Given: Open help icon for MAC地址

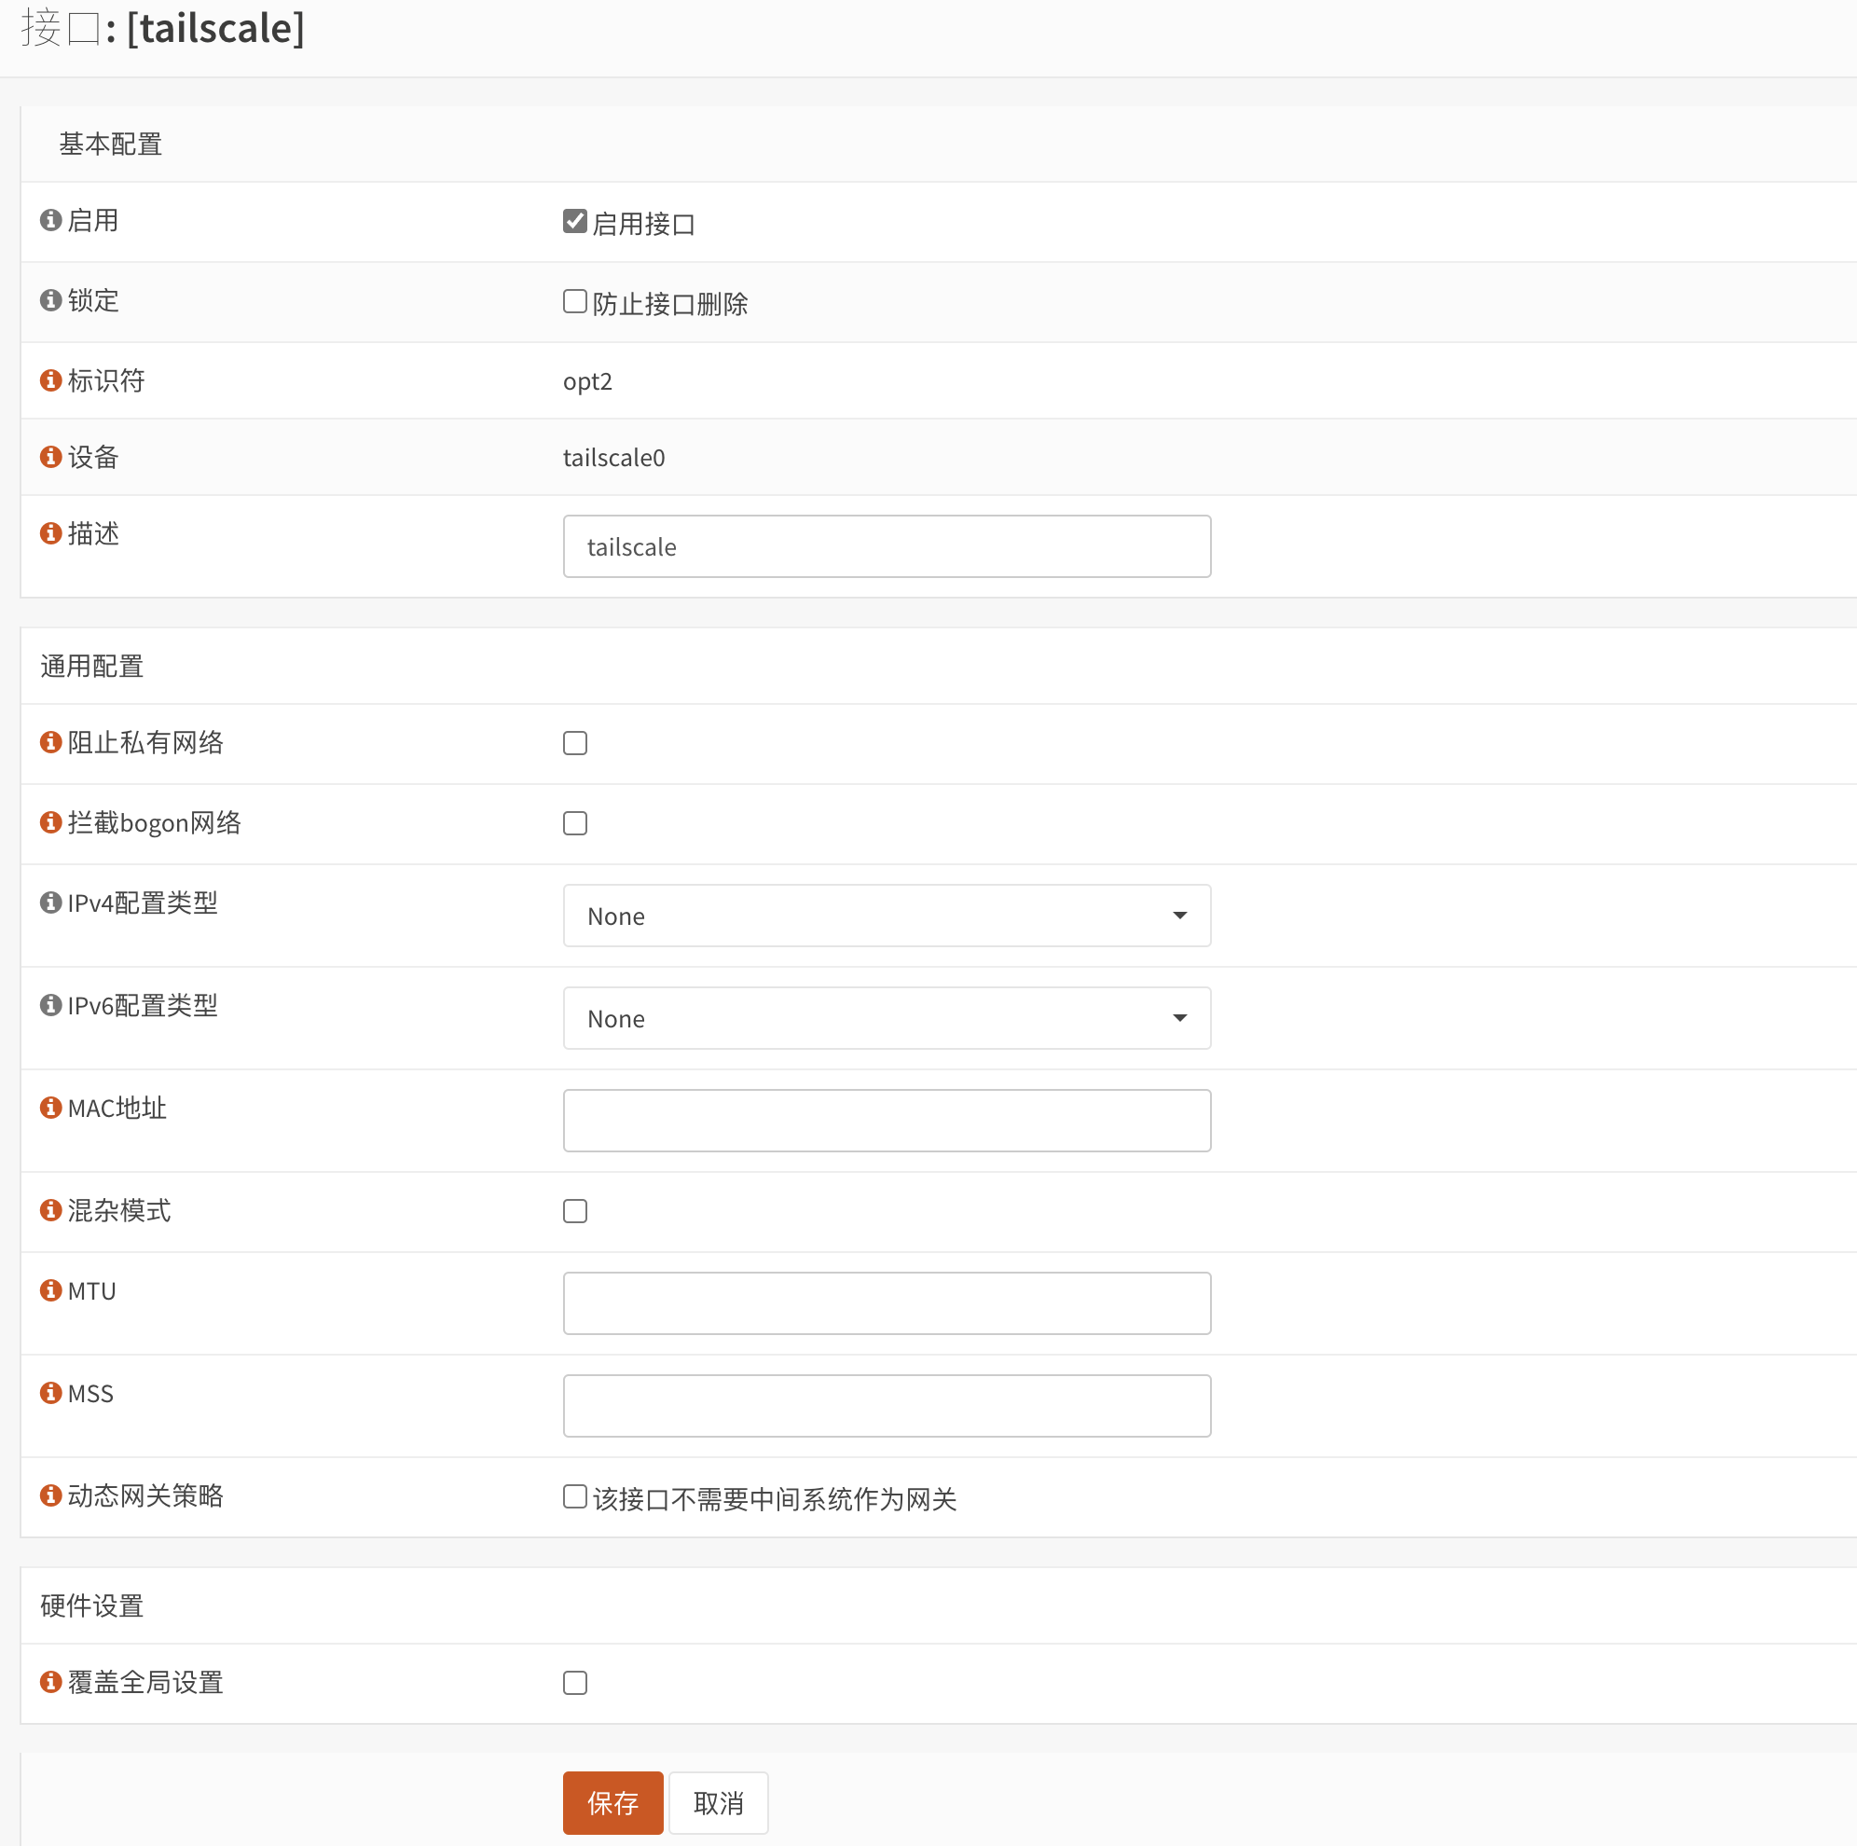Looking at the screenshot, I should point(51,1108).
